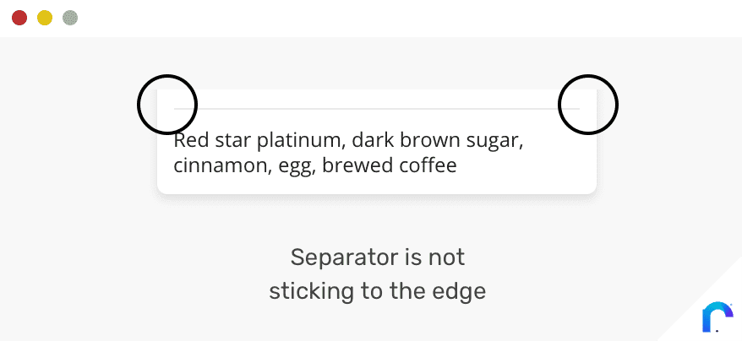Click the gray-green window dot
Image resolution: width=742 pixels, height=341 pixels.
click(x=70, y=18)
